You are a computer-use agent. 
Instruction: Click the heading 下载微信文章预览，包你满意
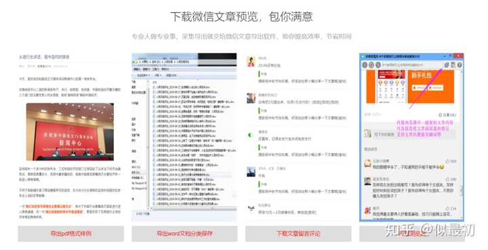pyautogui.click(x=241, y=16)
